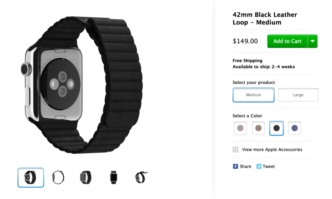This screenshot has width=332, height=199.
Task: Open View more Apple Accessories link
Action: click(272, 150)
